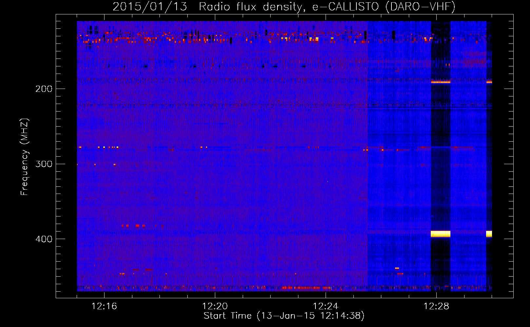Click the small orange streak near 440 MHz
Image resolution: width=530 pixels, height=327 pixels.
pyautogui.click(x=397, y=268)
